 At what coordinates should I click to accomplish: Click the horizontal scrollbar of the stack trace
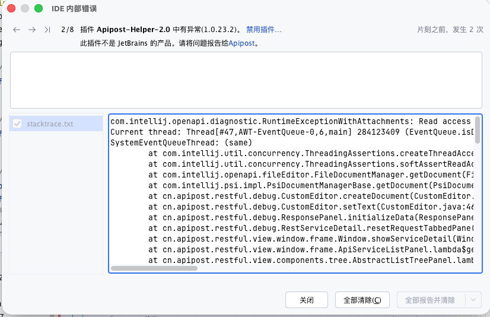pos(154,268)
